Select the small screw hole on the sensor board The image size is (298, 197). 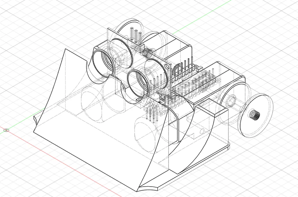tap(167, 66)
